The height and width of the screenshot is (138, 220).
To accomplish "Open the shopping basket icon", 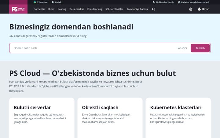I will click(191, 9).
